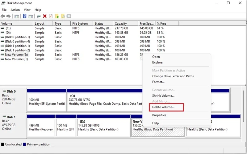Click the drive icon beside Disk 1 partition 1
This screenshot has height=154, width=247.
pyautogui.click(x=2, y=46)
